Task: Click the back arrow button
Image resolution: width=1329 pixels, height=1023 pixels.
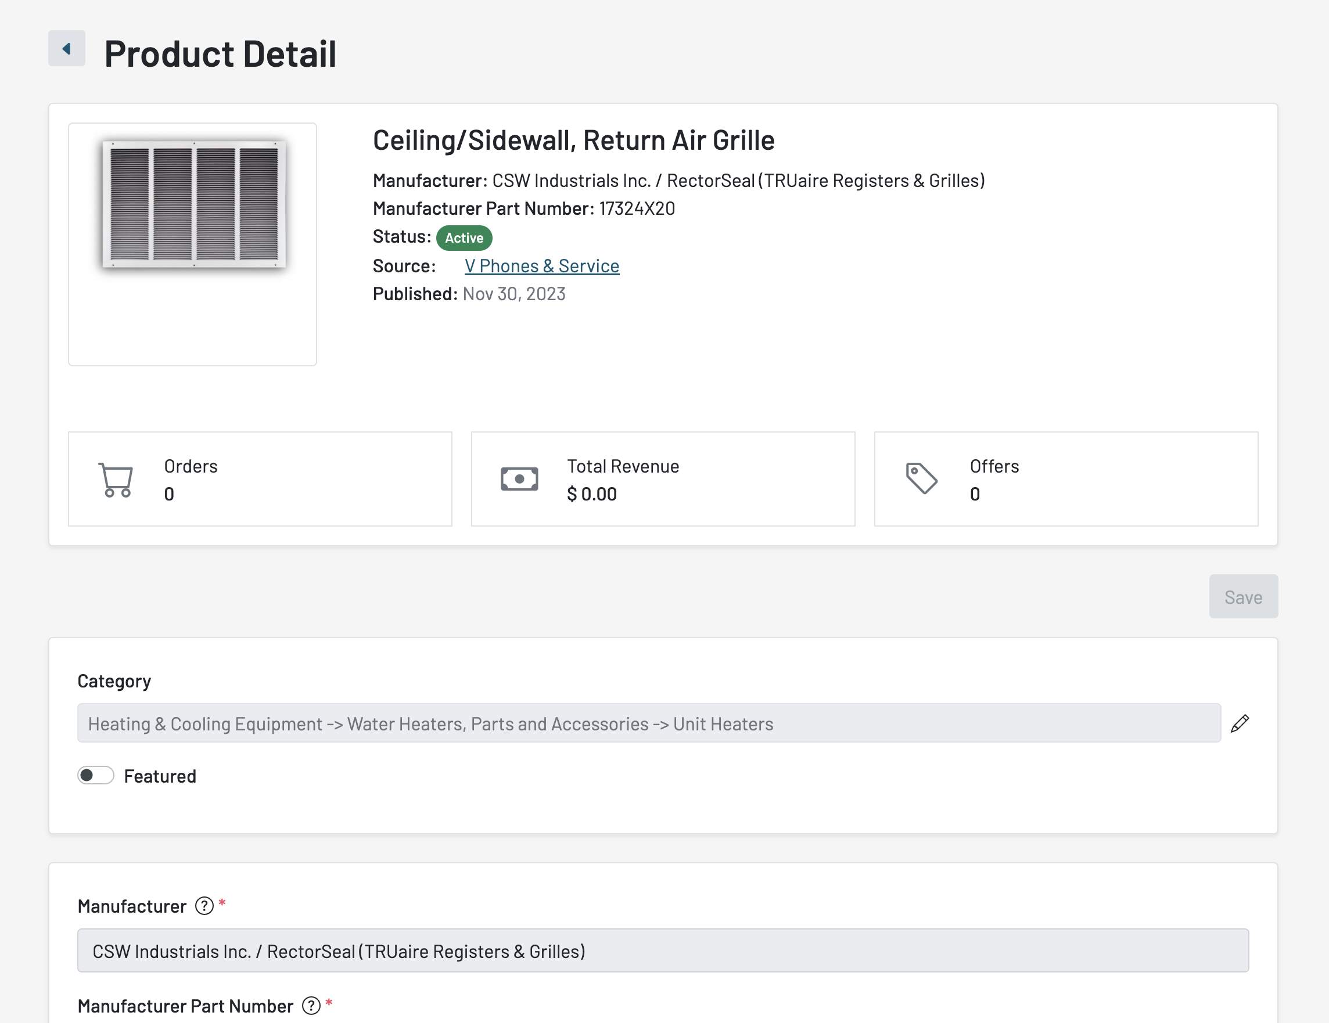Action: (66, 49)
